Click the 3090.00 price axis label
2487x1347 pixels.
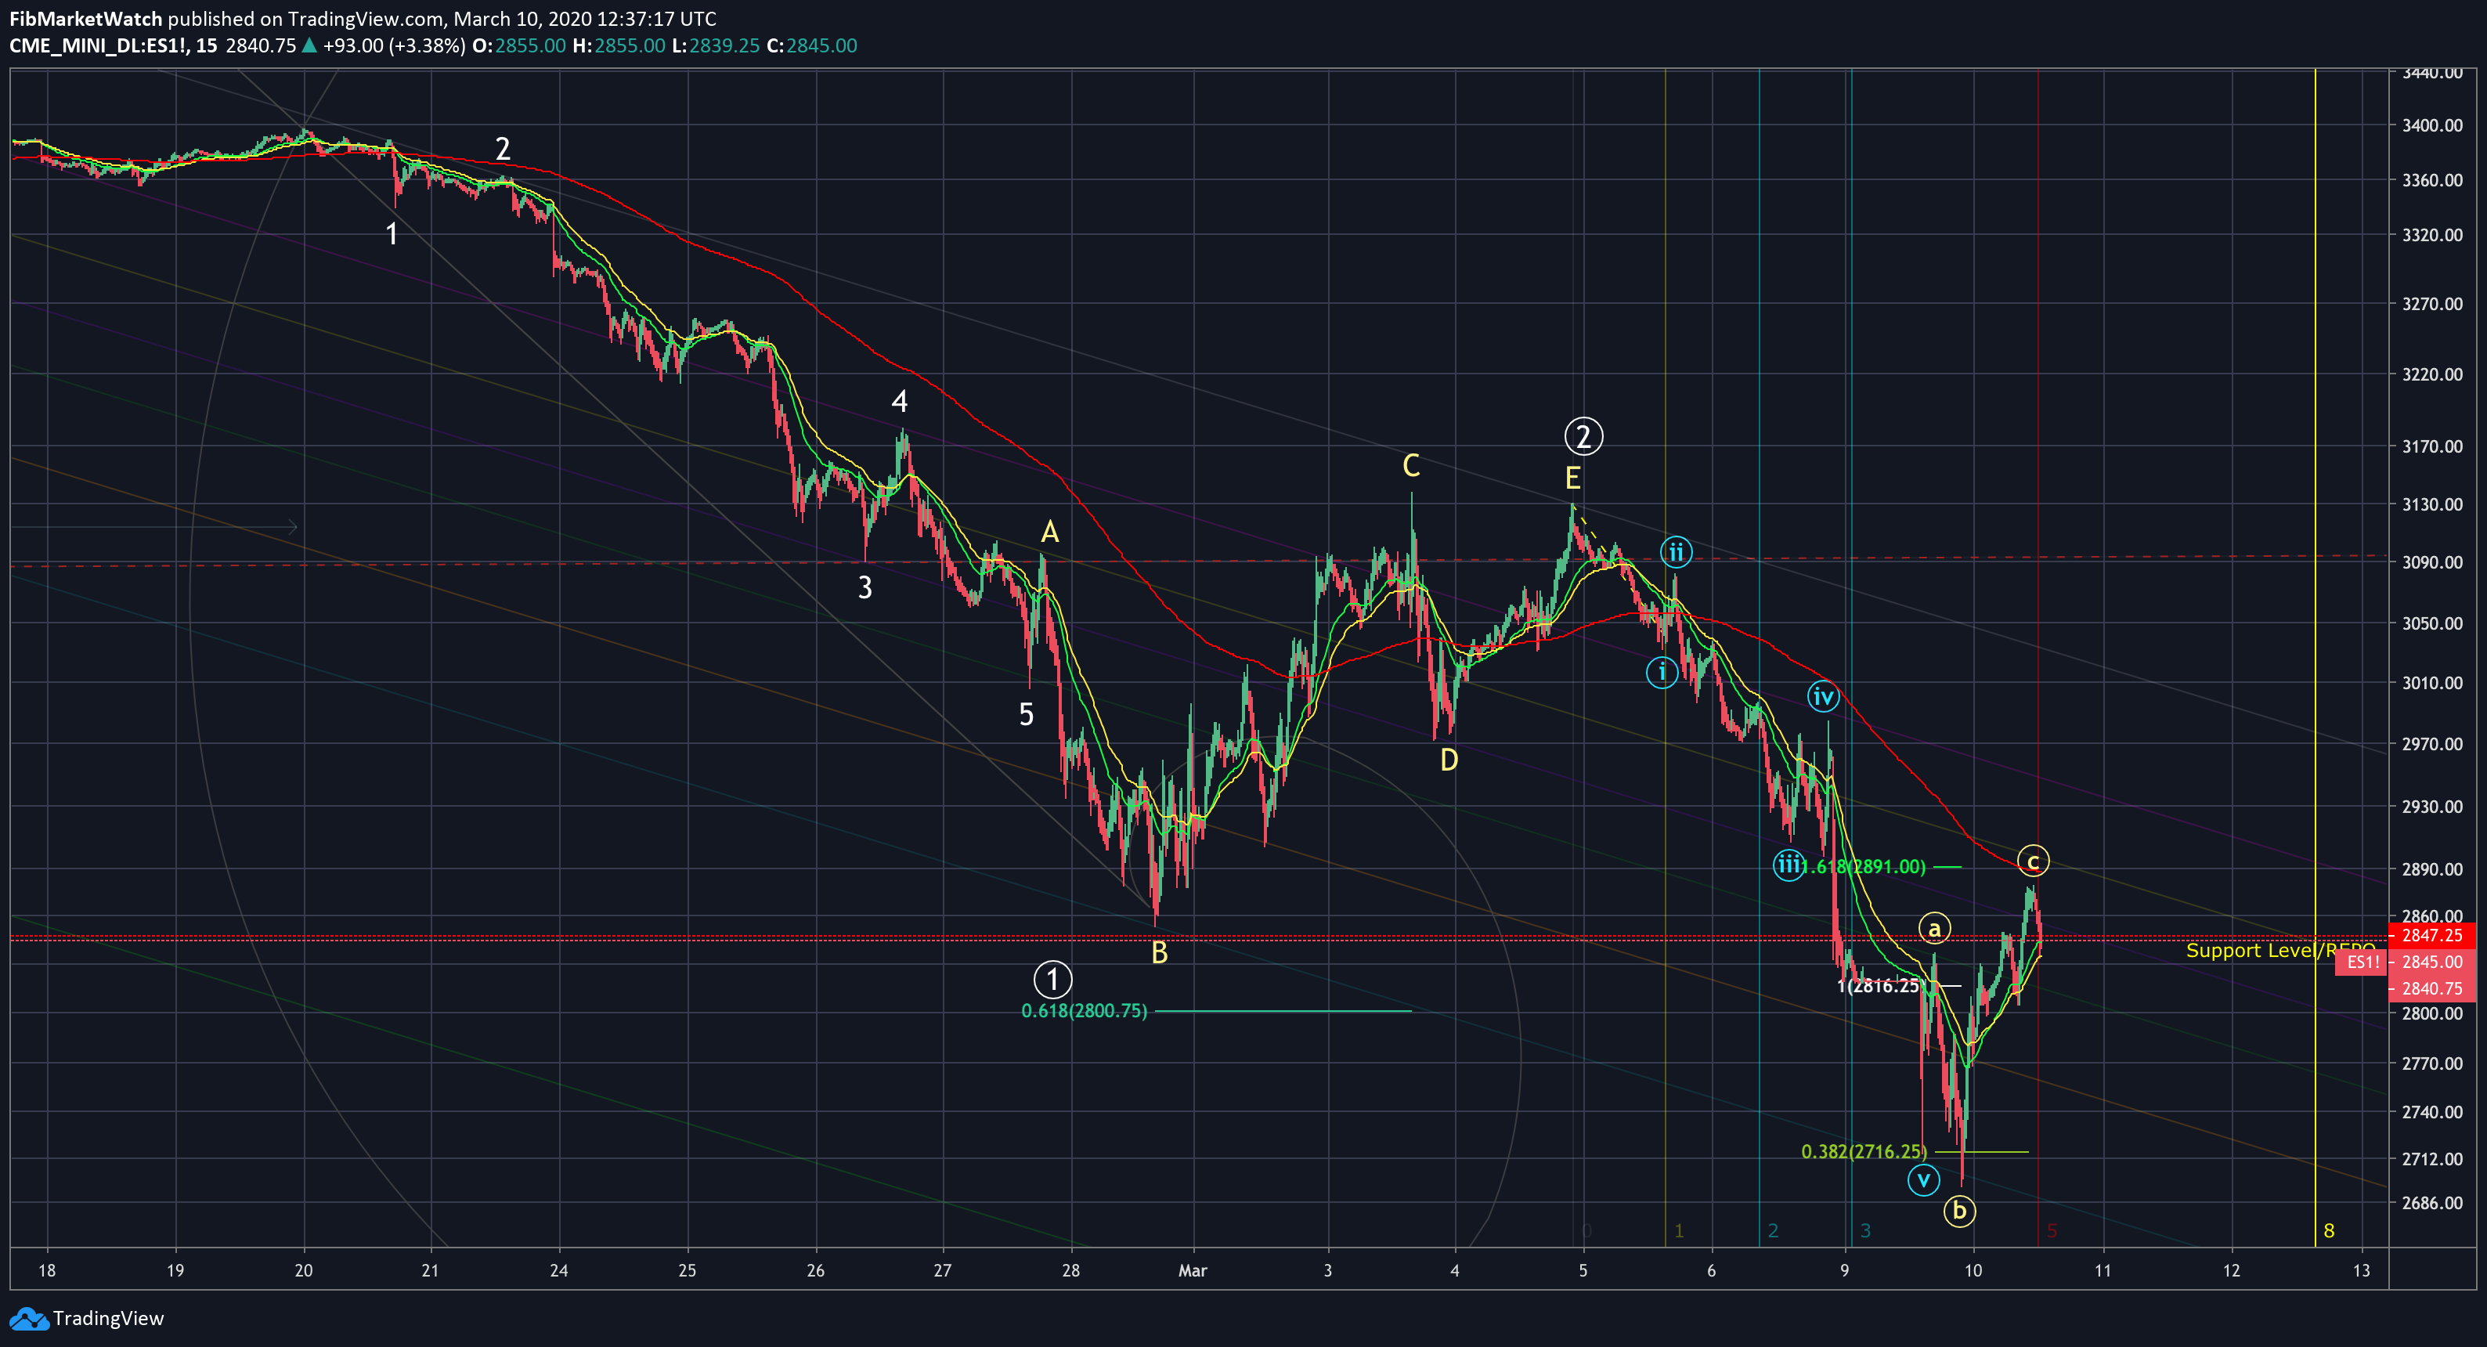[2432, 562]
